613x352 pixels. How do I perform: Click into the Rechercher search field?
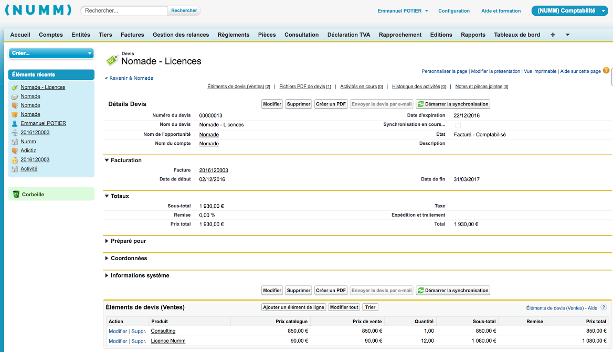pyautogui.click(x=124, y=10)
